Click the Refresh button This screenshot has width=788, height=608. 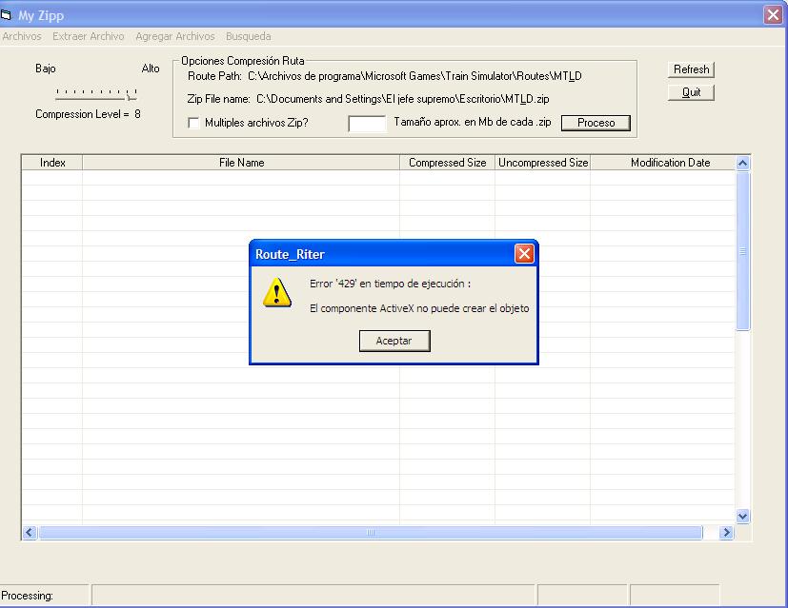click(691, 69)
